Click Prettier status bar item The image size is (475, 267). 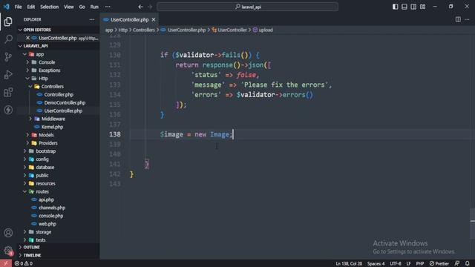point(439,264)
